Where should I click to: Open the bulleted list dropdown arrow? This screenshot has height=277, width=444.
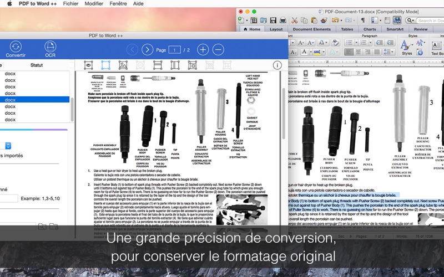click(356, 43)
